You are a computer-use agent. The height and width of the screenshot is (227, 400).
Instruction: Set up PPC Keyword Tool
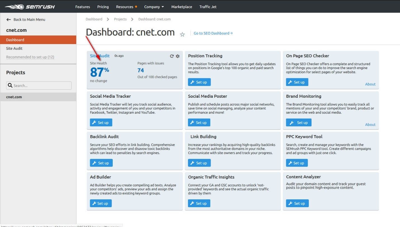[297, 163]
